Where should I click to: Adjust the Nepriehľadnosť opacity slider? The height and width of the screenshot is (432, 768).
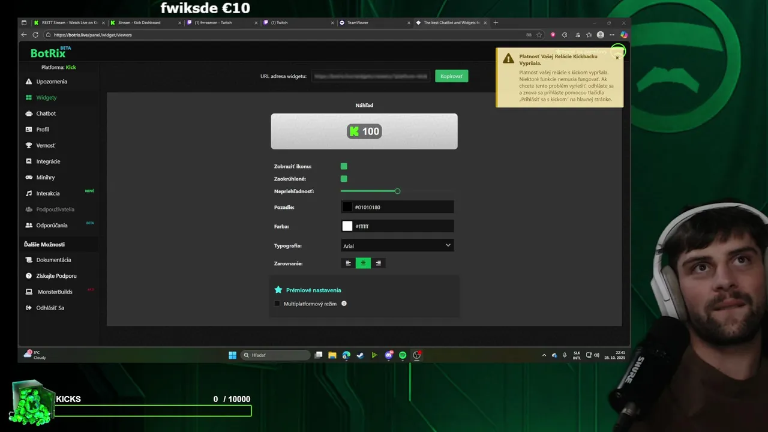point(397,191)
